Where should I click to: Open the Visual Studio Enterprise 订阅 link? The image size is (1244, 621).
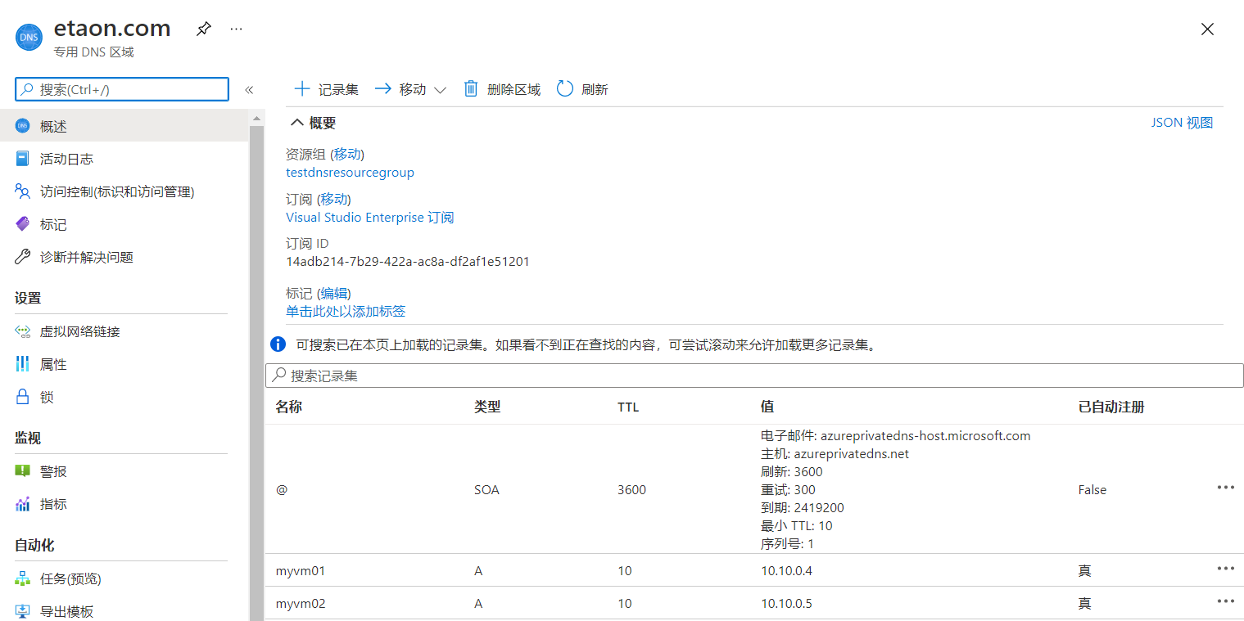point(369,218)
